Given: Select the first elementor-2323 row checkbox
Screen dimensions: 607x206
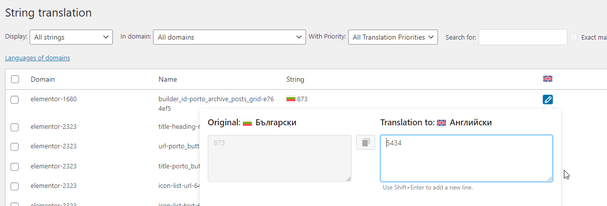Looking at the screenshot, I should click(x=15, y=127).
